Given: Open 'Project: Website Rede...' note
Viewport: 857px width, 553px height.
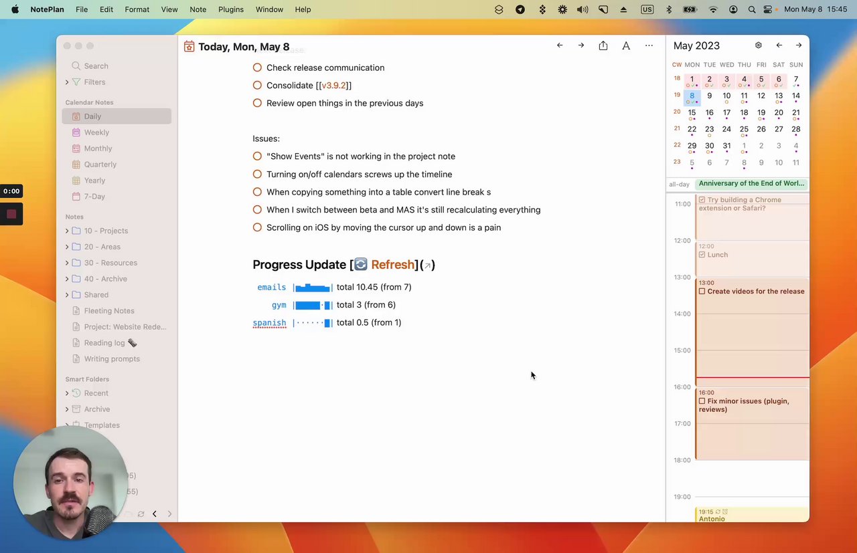Looking at the screenshot, I should pyautogui.click(x=125, y=327).
